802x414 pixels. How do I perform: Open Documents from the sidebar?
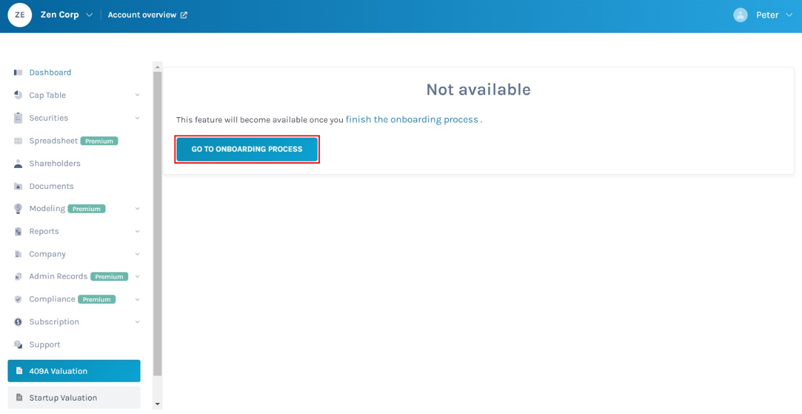pyautogui.click(x=51, y=187)
